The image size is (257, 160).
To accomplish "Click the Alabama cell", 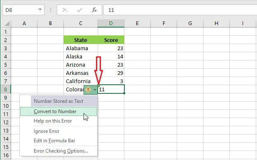I will pyautogui.click(x=81, y=48).
